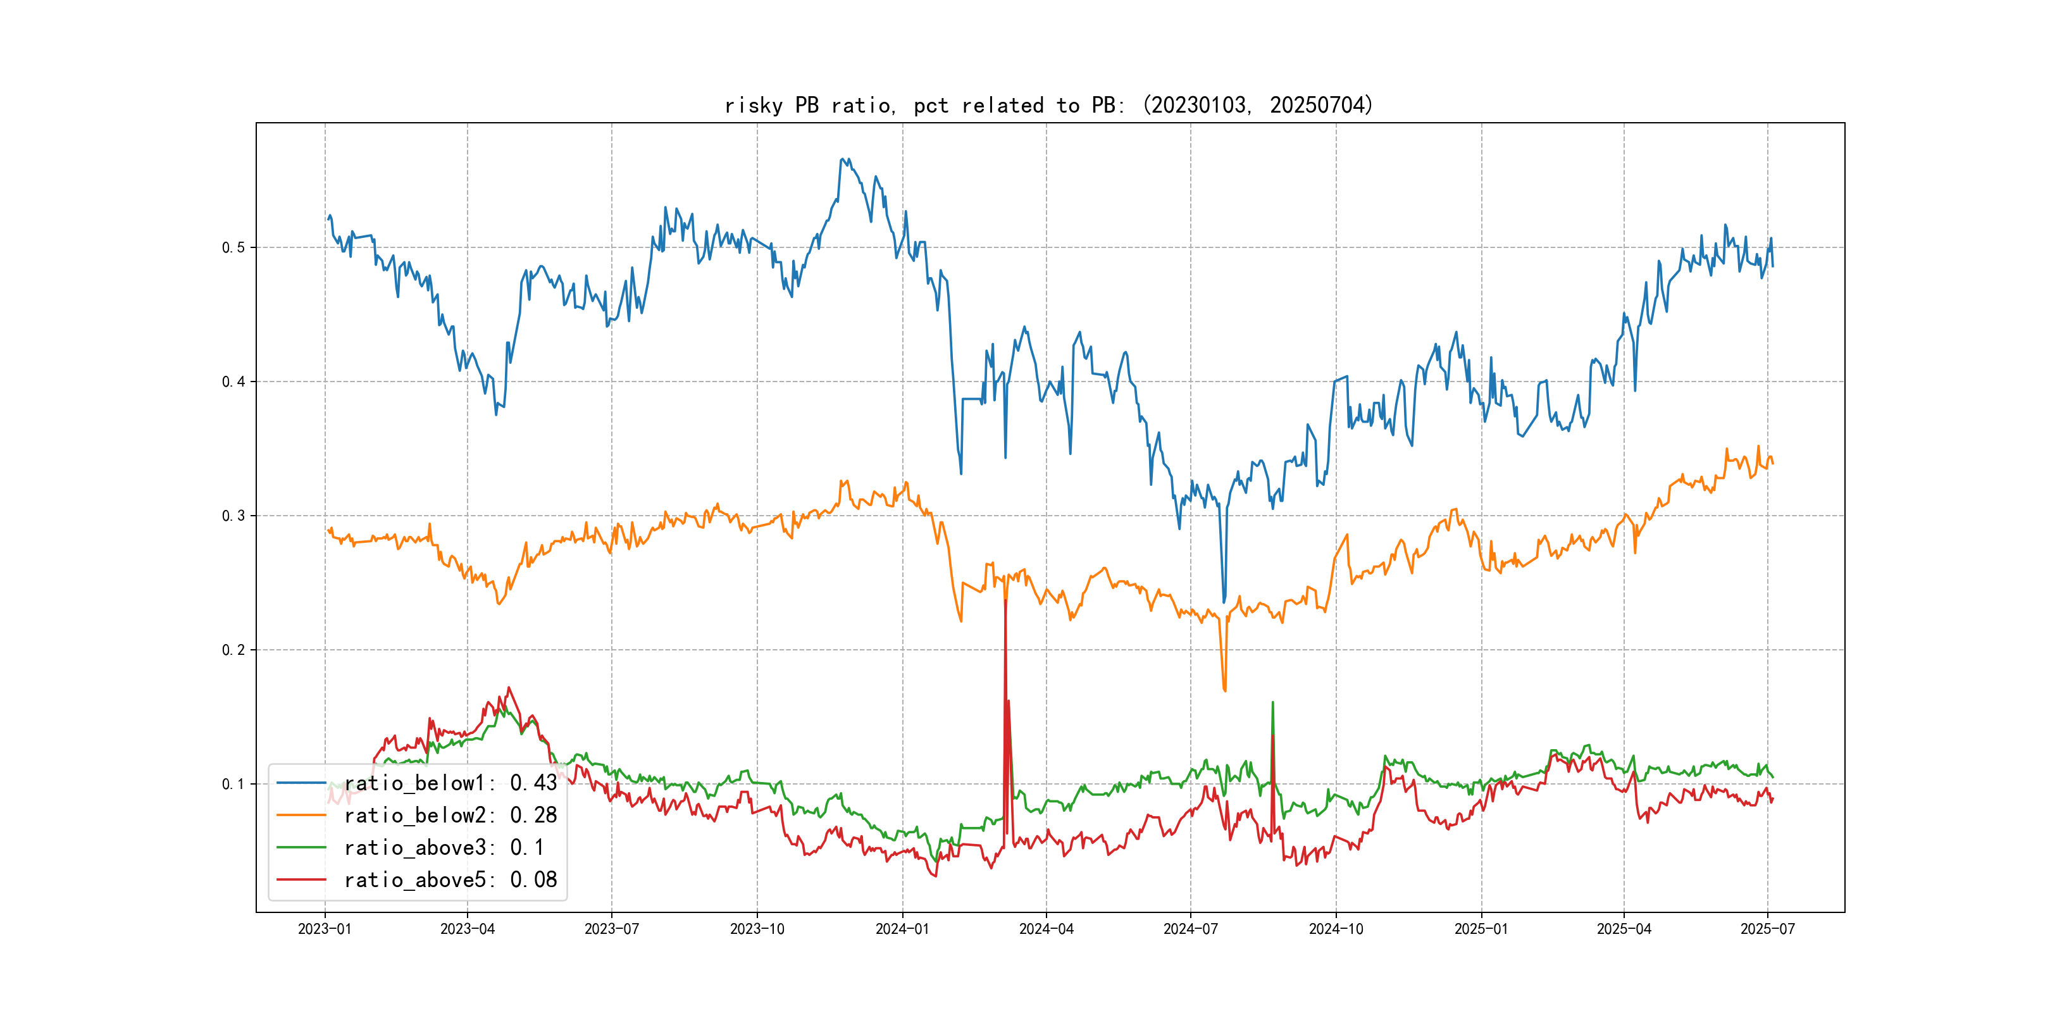Click the red ratio_above5 legend line

(x=301, y=879)
